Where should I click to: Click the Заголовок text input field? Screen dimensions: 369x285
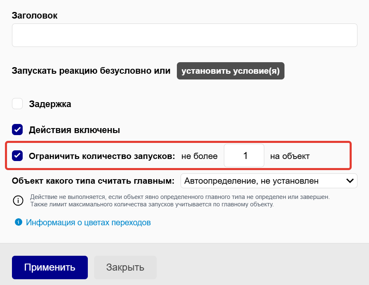185,35
